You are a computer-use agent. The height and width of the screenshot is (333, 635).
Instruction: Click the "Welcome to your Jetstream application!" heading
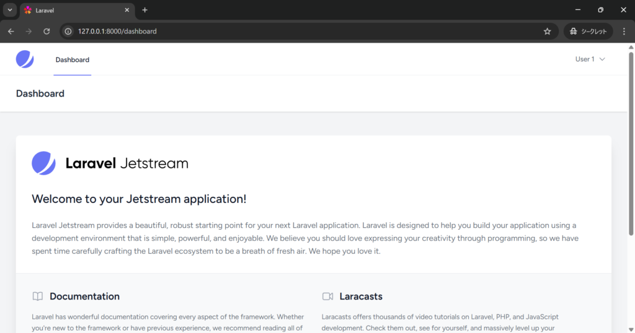[139, 199]
